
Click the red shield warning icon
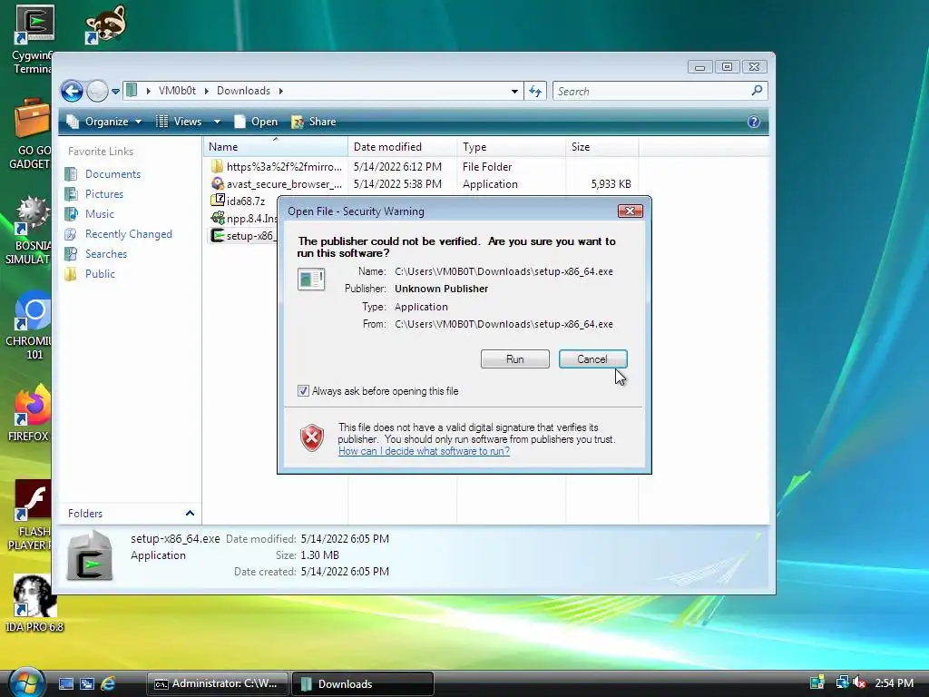(x=312, y=438)
